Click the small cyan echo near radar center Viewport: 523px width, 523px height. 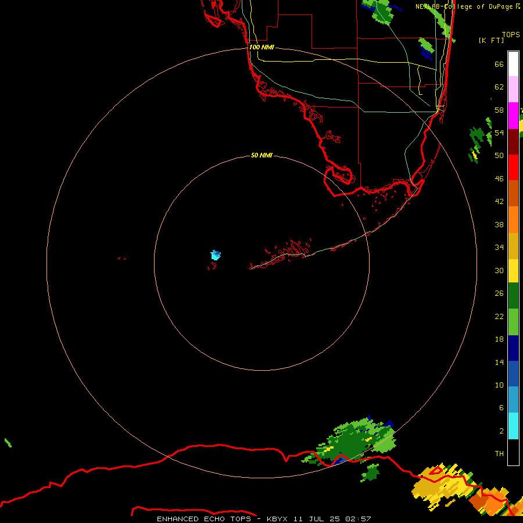(216, 255)
